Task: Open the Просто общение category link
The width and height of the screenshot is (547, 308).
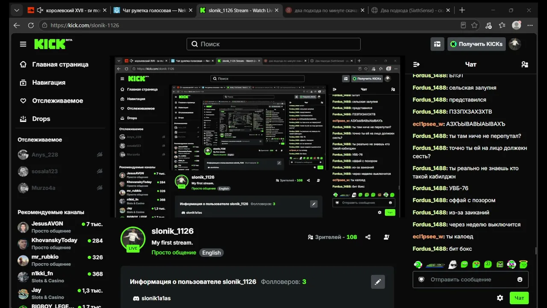Action: (174, 252)
